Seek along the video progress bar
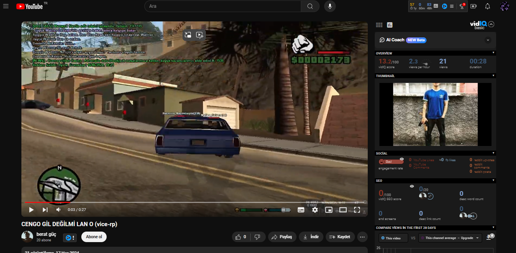The width and height of the screenshot is (516, 253). point(195,202)
